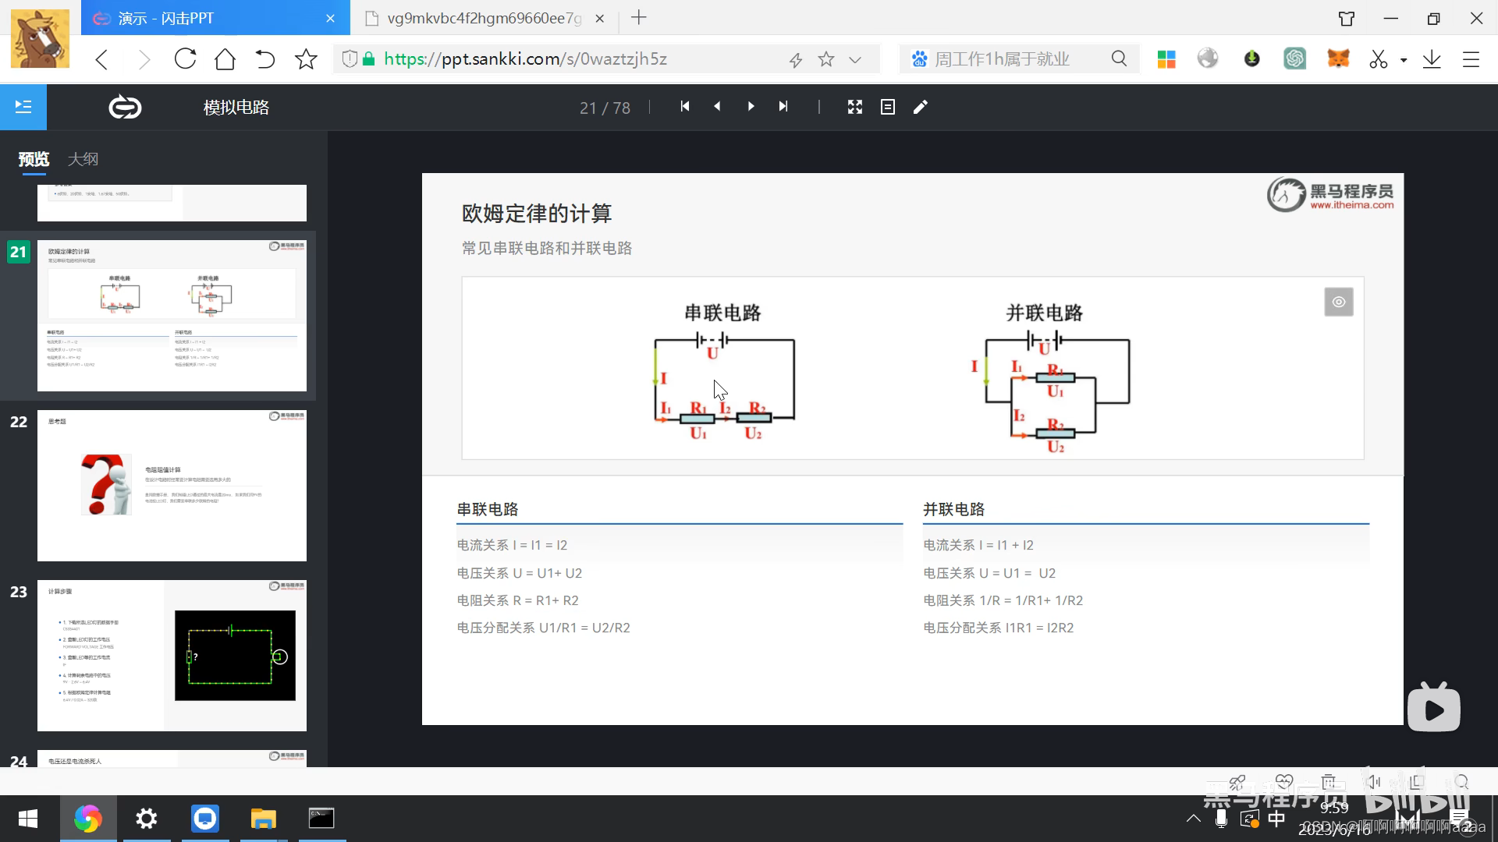Enter fullscreen presentation mode

(855, 107)
